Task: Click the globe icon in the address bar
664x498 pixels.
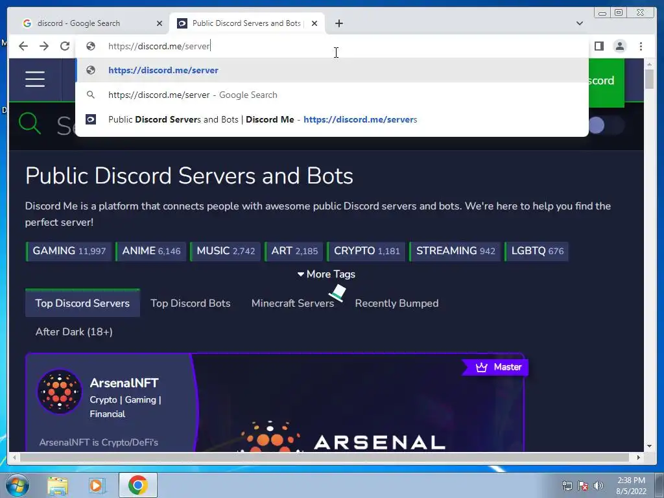Action: coord(91,46)
